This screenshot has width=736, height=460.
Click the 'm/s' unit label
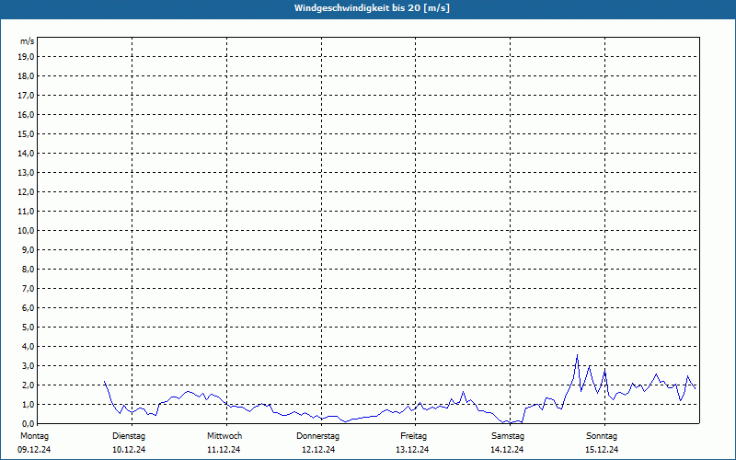[x=28, y=41]
